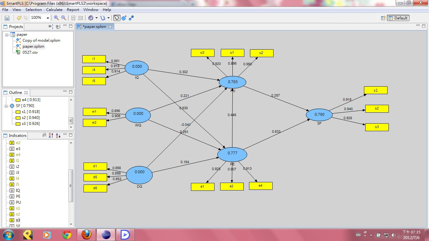Open the zoom percentage dropdown
This screenshot has height=241, width=429.
pyautogui.click(x=48, y=18)
